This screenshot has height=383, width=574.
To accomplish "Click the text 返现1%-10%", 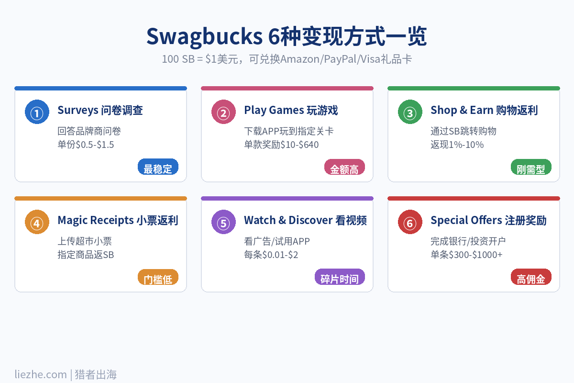I will tap(457, 145).
